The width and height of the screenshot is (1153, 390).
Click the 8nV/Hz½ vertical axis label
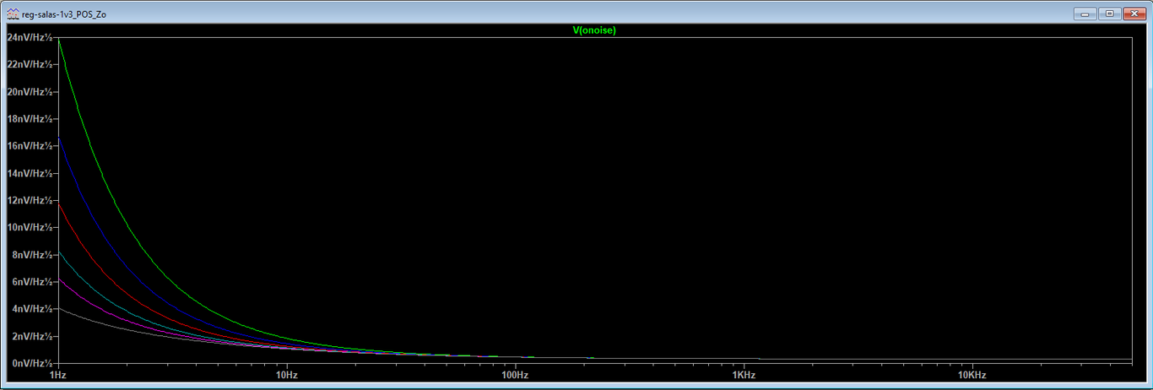[x=32, y=255]
